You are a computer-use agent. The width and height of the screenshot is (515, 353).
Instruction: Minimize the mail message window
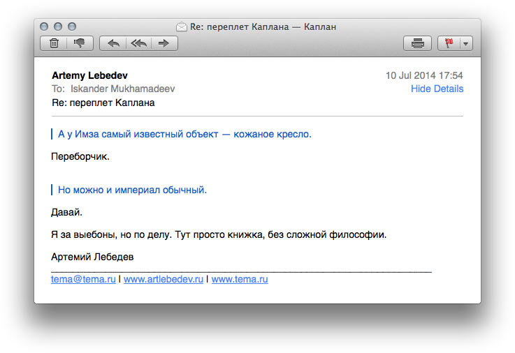tap(58, 27)
